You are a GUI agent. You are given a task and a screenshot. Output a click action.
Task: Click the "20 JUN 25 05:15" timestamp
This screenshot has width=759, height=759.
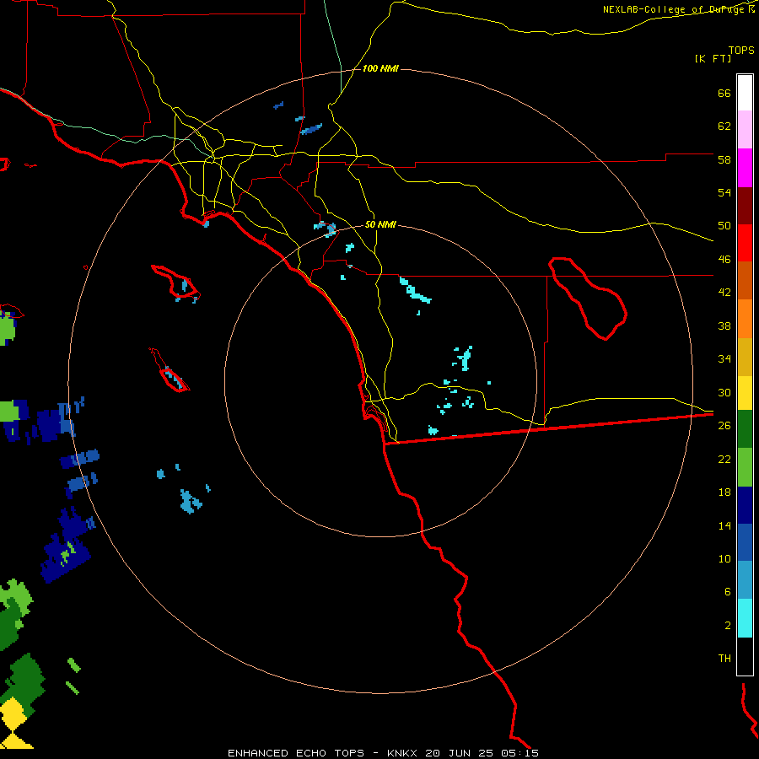pyautogui.click(x=482, y=753)
